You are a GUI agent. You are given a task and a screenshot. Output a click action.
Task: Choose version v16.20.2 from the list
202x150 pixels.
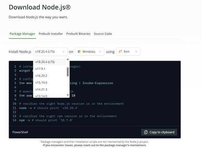click(50, 75)
